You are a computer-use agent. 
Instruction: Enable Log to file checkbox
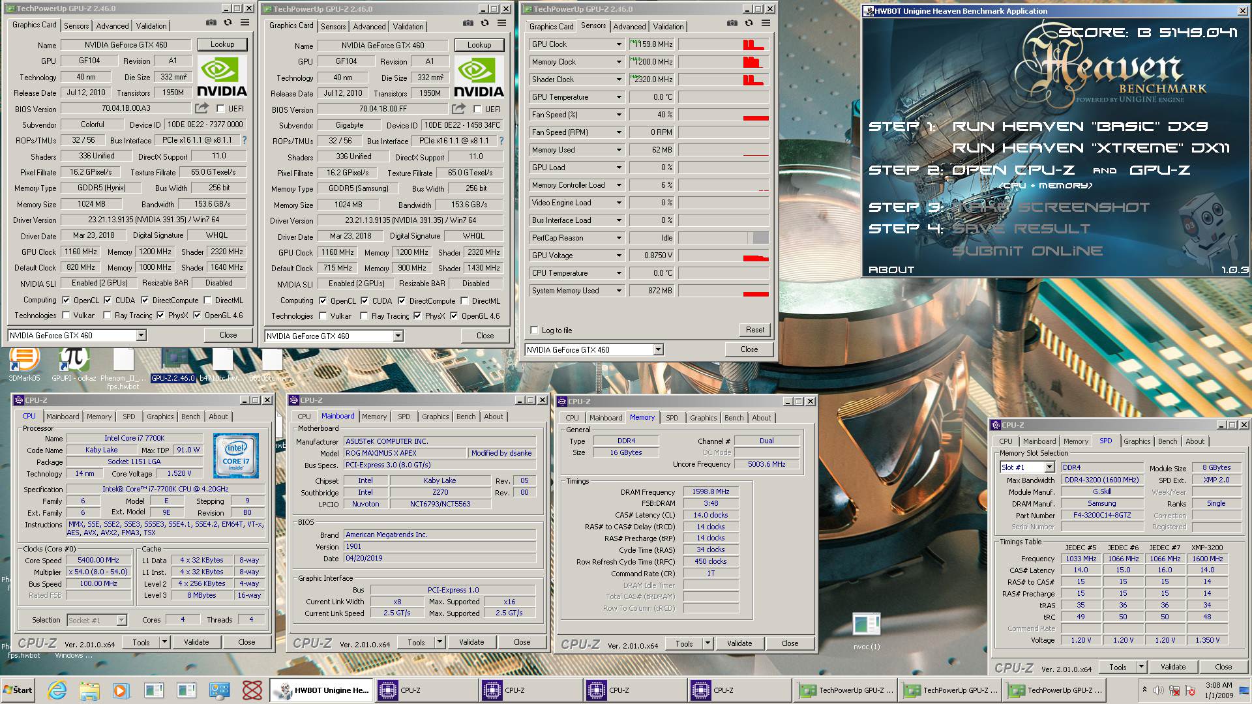534,330
